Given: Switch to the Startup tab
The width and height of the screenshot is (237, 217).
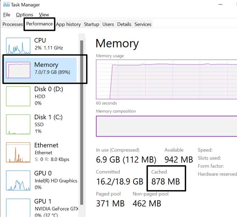Looking at the screenshot, I should [x=91, y=24].
